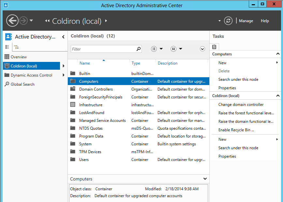This screenshot has height=202, width=283.
Task: Click the save queries icon
Action: click(173, 49)
